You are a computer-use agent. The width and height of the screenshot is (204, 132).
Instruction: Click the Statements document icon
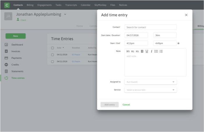coord(6,71)
